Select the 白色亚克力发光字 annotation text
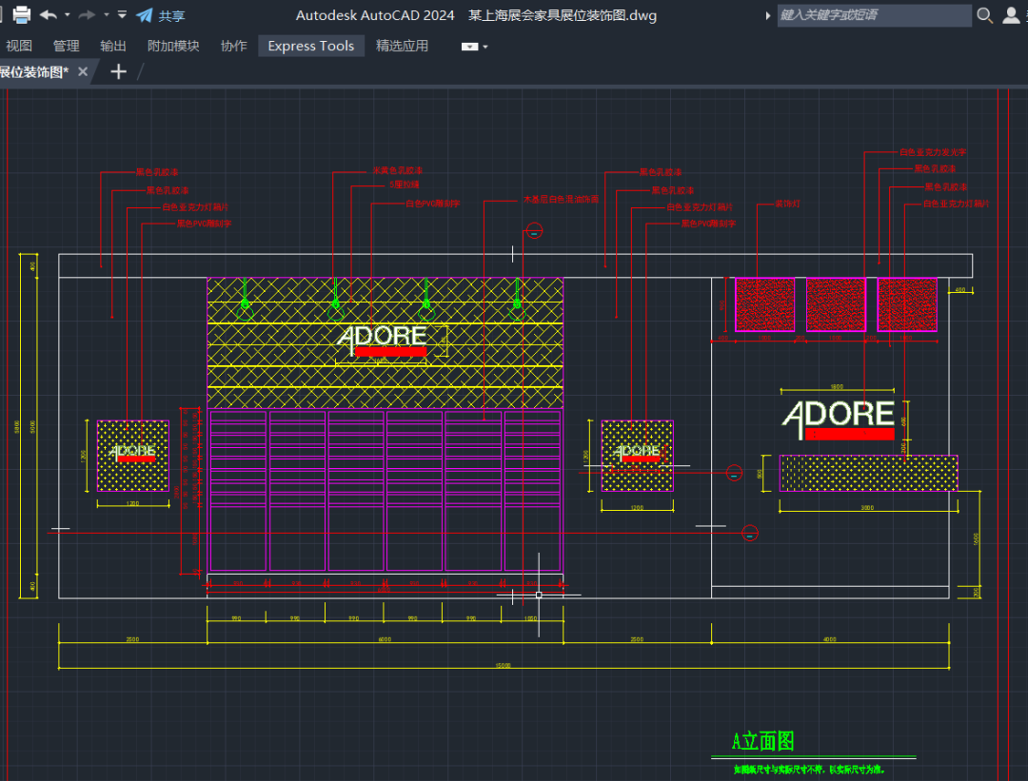Viewport: 1028px width, 781px height. pos(932,152)
